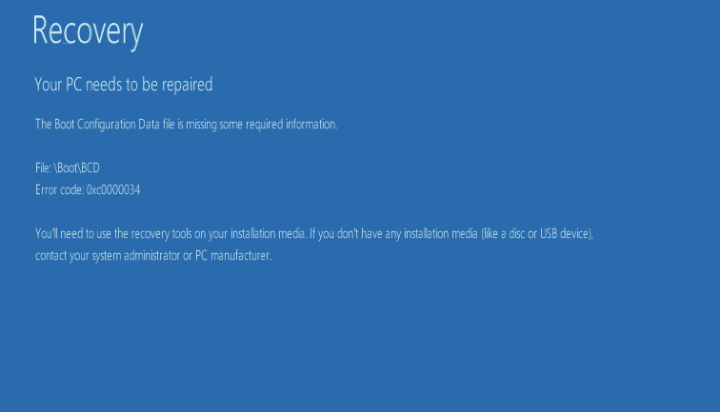Click the 'Error code:' label
Viewport: 720px width, 412px height.
click(x=59, y=189)
